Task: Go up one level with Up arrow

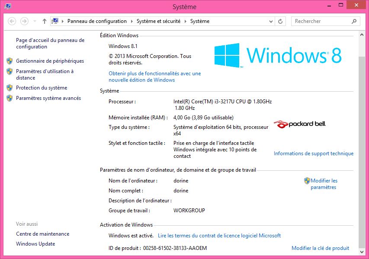Action: (45, 21)
